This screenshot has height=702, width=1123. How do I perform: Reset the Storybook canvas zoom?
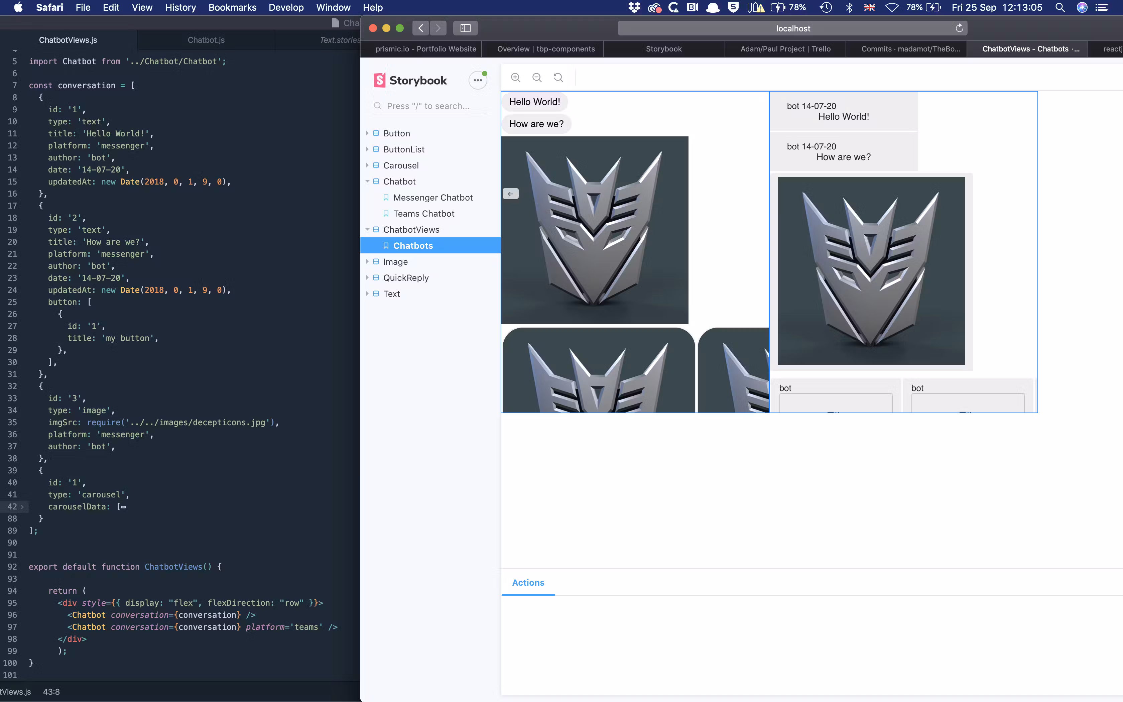click(558, 78)
